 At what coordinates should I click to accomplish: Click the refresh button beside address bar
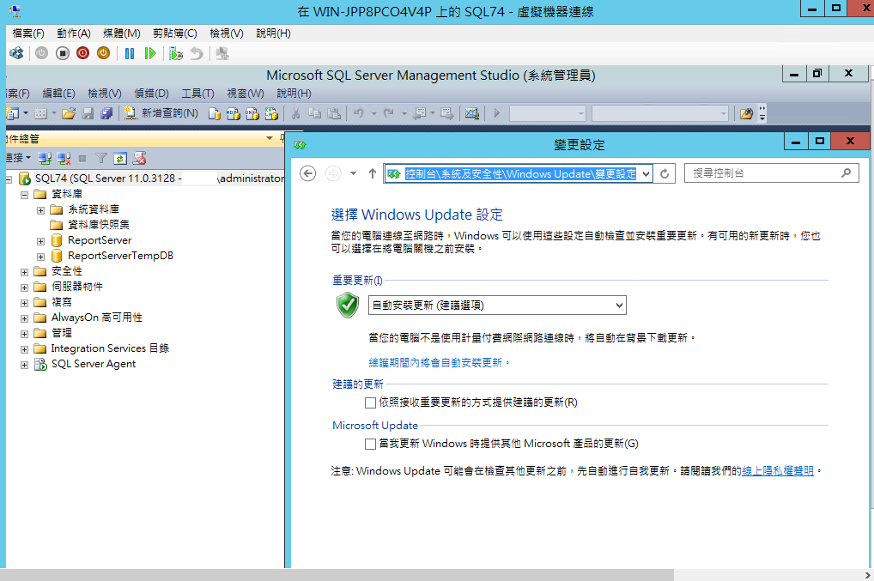665,174
